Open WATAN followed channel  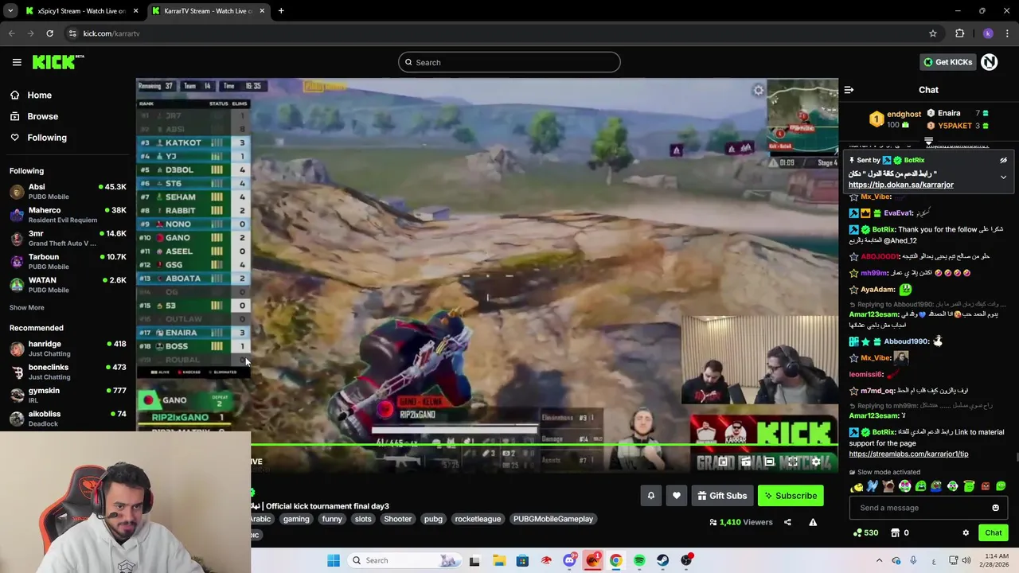tap(68, 284)
